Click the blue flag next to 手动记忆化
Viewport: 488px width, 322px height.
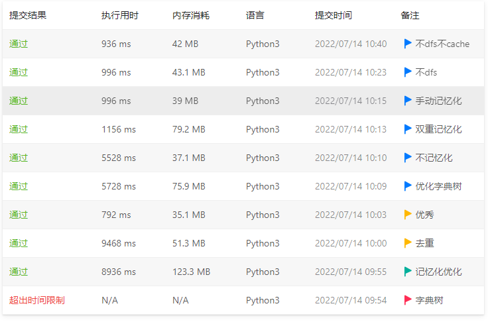point(408,101)
